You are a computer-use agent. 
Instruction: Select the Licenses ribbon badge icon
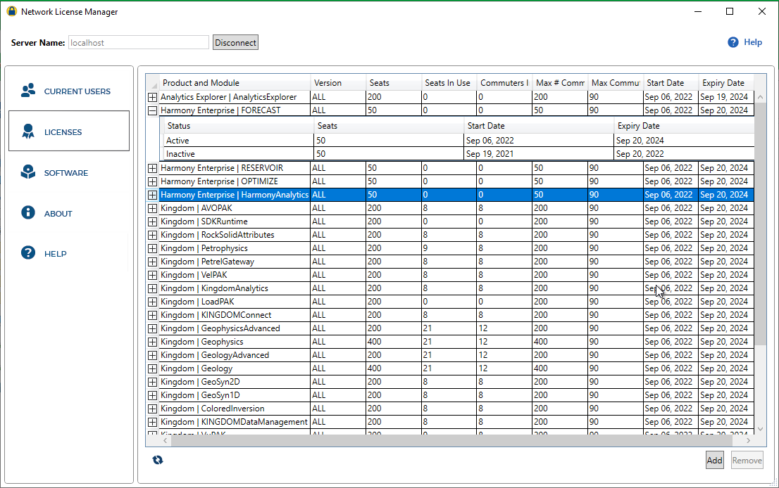[x=28, y=131]
